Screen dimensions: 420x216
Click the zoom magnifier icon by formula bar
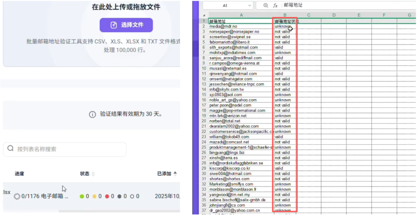(x=266, y=5)
